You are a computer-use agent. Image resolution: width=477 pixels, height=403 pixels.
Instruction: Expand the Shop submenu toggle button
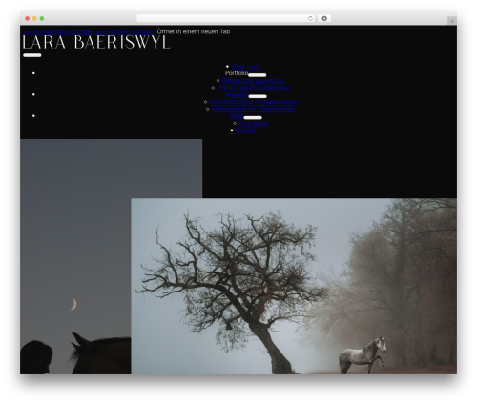253,118
